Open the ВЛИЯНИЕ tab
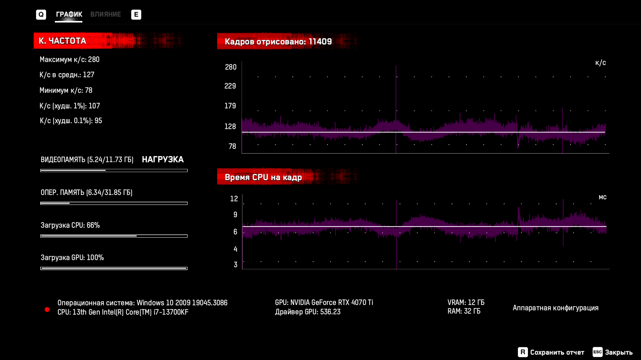 tap(105, 14)
